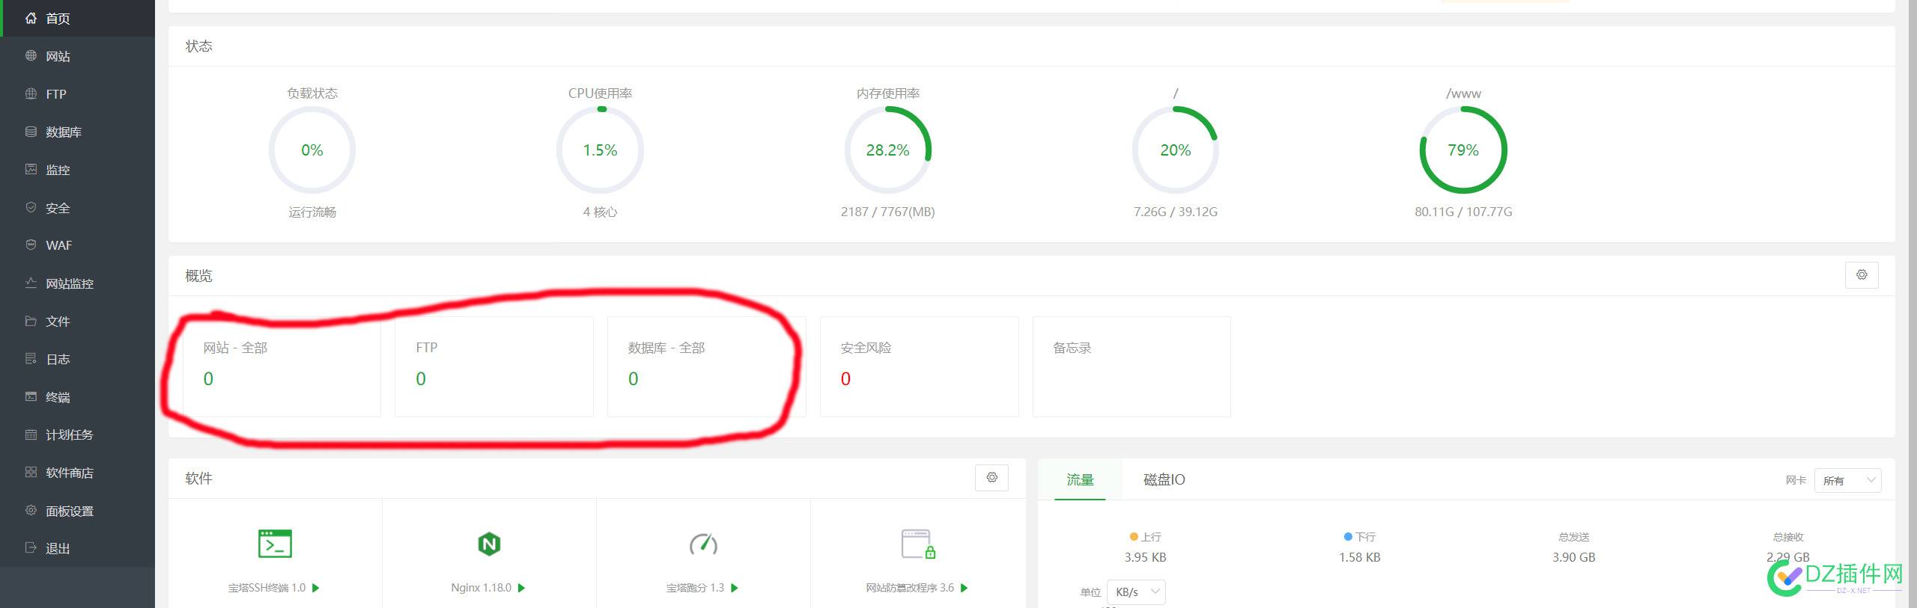
Task: Click 退出 to log out
Action: [x=77, y=548]
